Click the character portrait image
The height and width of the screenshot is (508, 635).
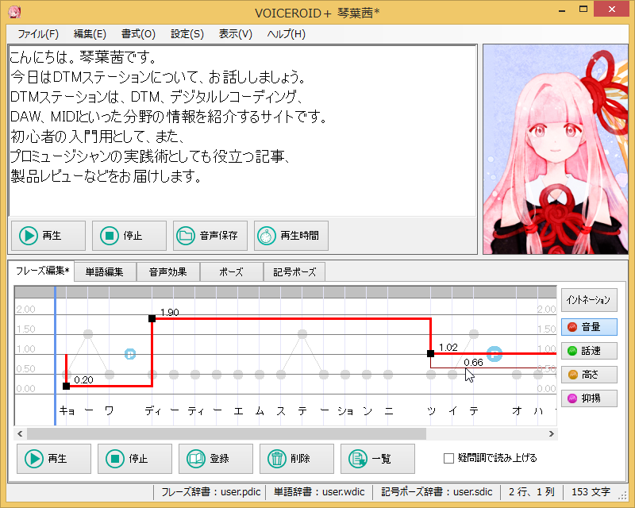[x=555, y=149]
